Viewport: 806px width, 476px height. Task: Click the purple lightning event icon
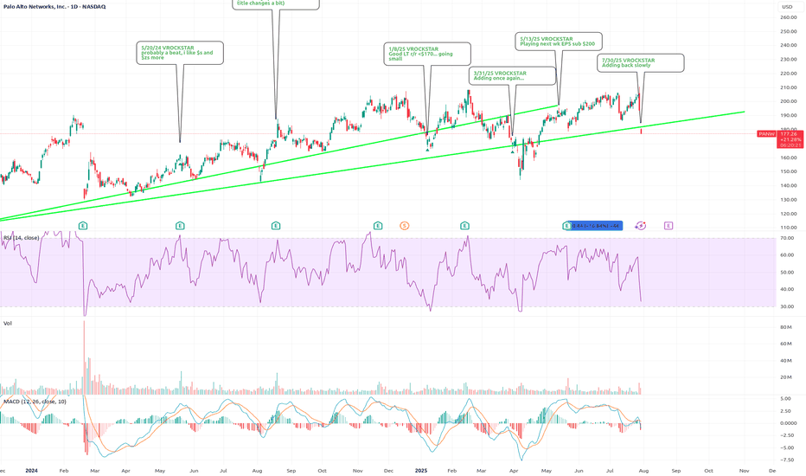click(640, 225)
